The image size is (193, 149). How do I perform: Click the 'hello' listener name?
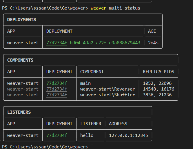point(87,135)
